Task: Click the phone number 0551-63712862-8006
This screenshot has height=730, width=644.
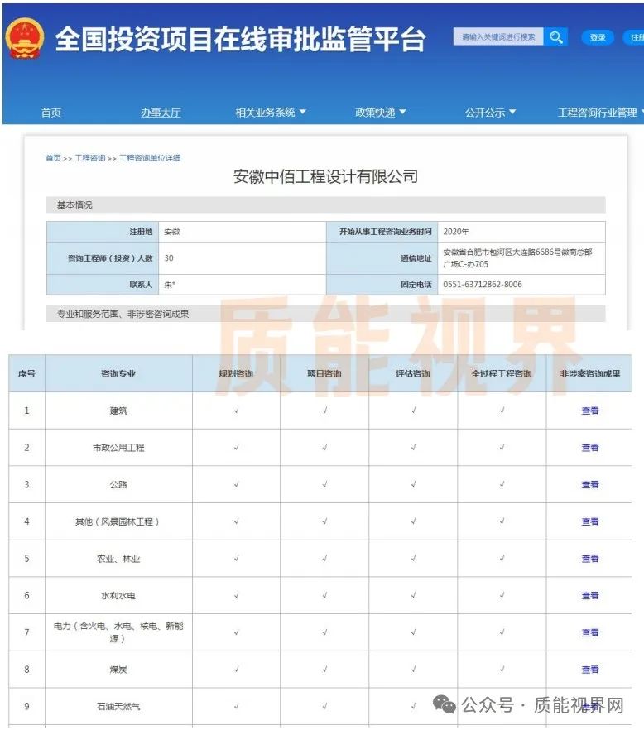Action: [x=483, y=285]
